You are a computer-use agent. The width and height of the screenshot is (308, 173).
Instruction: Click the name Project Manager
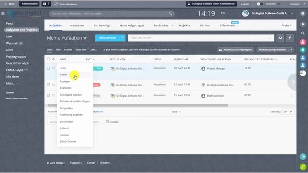coord(216,69)
